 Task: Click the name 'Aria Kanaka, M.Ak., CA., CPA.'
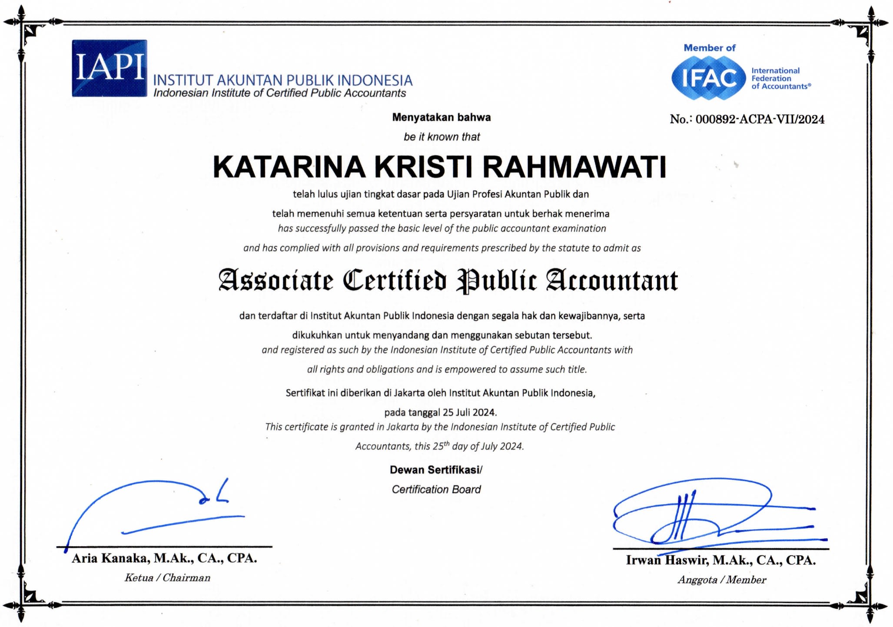(164, 558)
